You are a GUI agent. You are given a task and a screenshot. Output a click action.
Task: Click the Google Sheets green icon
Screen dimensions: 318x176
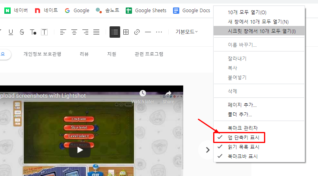129,11
